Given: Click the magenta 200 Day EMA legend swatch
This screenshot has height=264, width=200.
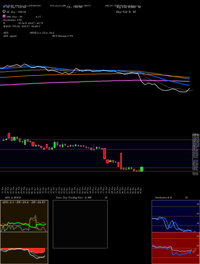Looking at the screenshot, I should click(4, 16).
